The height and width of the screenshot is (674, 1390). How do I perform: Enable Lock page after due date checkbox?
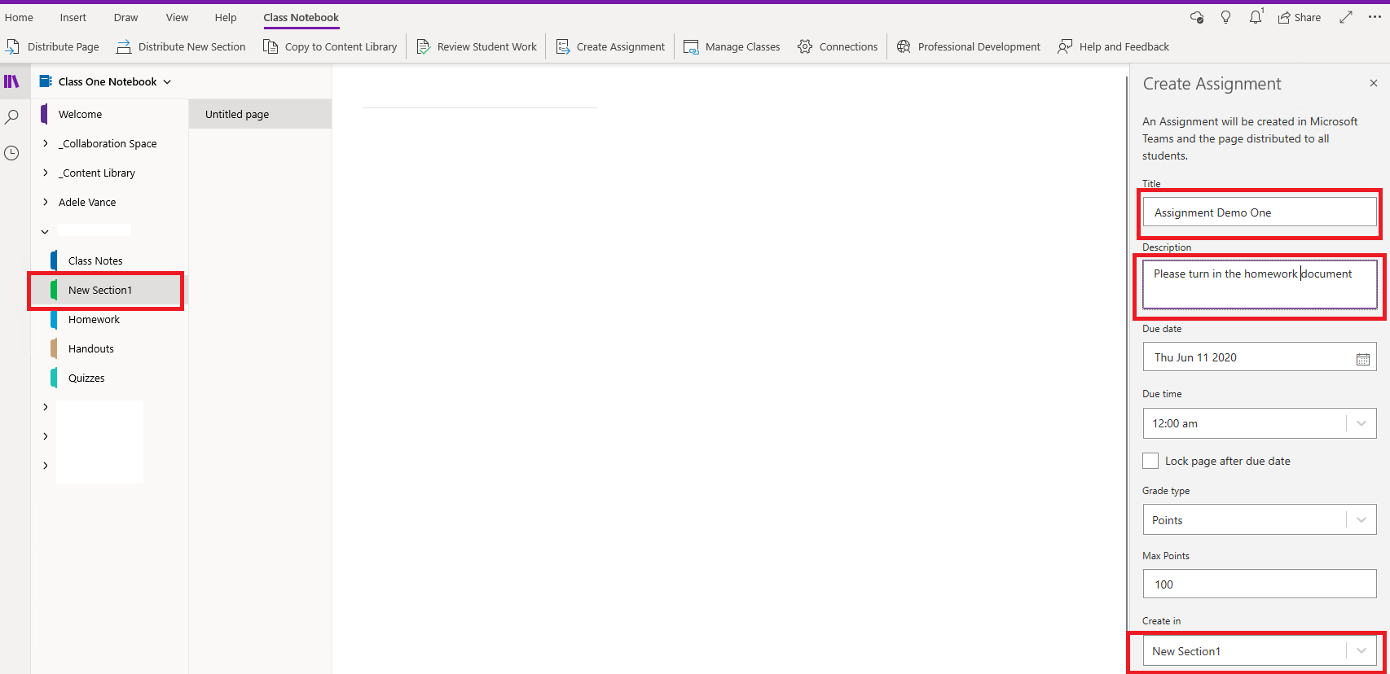[1150, 461]
